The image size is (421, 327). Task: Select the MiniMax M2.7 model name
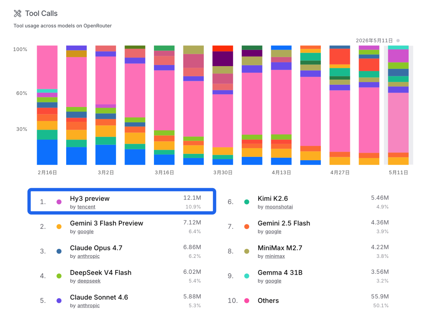(x=280, y=248)
